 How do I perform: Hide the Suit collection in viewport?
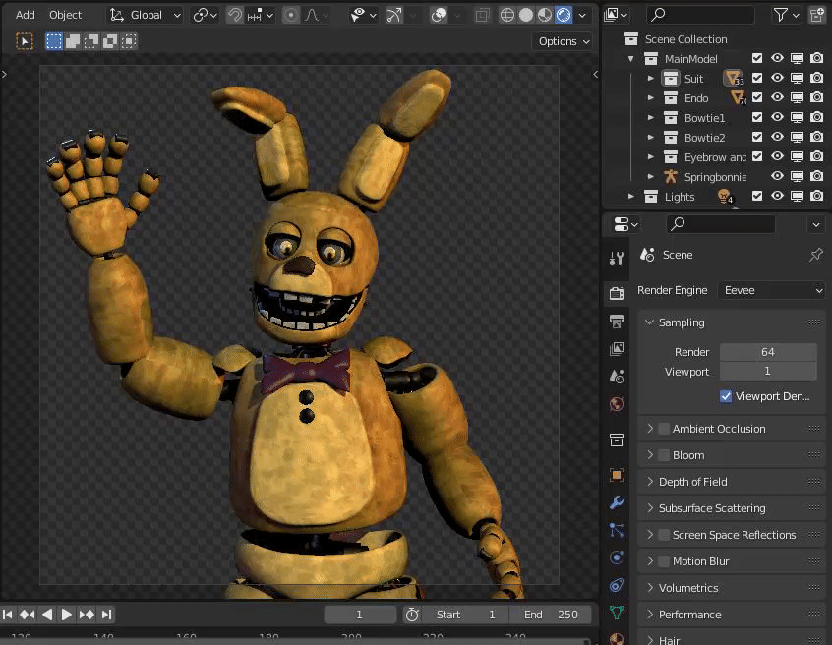click(x=777, y=79)
